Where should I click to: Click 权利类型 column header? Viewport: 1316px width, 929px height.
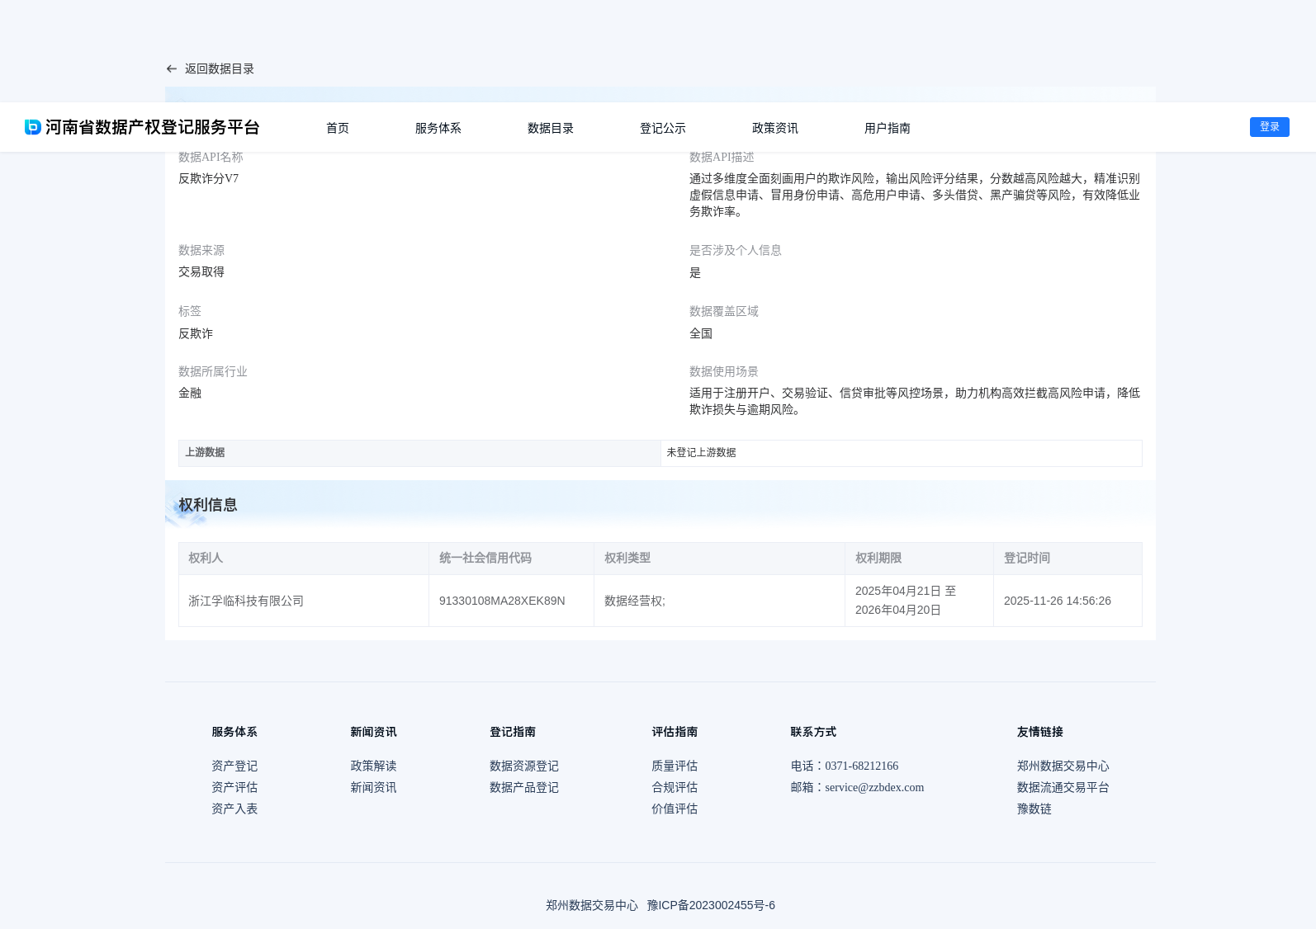pos(719,559)
